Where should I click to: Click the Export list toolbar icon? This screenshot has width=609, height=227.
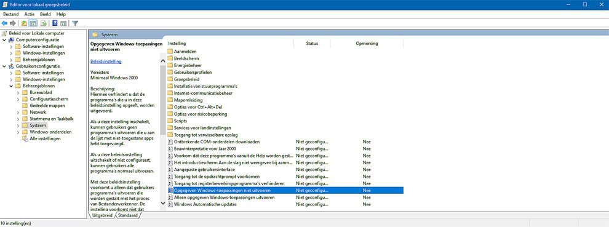coord(44,23)
